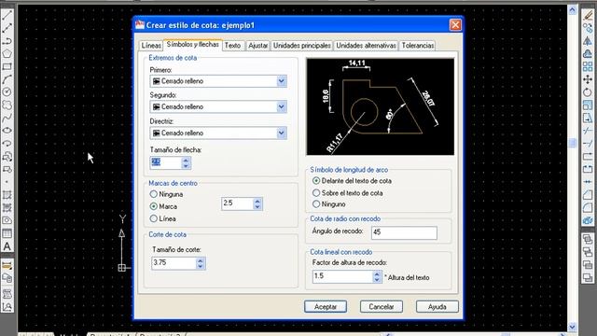Switch to the Texto tab

click(232, 46)
